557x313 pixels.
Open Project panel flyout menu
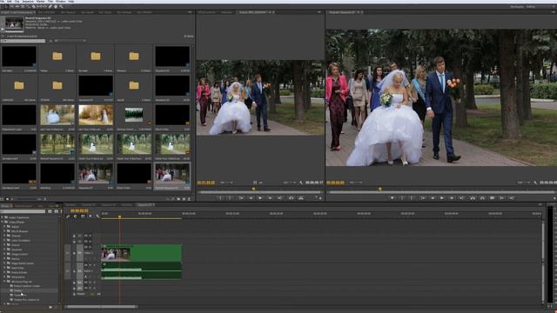pos(190,12)
